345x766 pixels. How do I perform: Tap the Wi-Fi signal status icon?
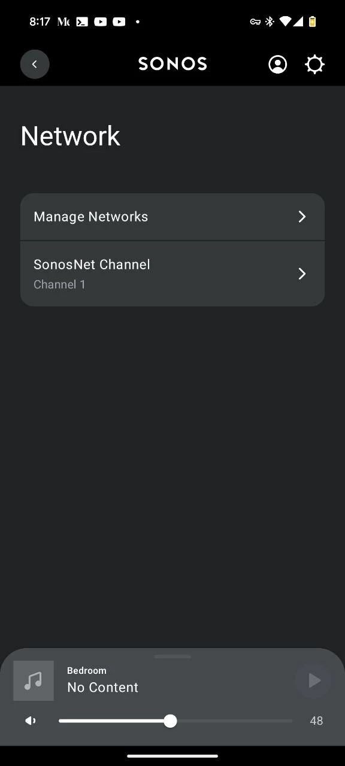[x=285, y=22]
